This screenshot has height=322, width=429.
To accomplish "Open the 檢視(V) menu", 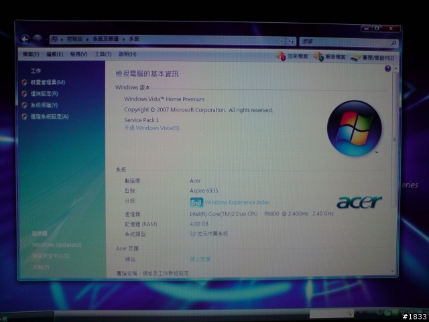I will point(79,54).
